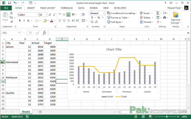Click the Format cells button

(146, 22)
